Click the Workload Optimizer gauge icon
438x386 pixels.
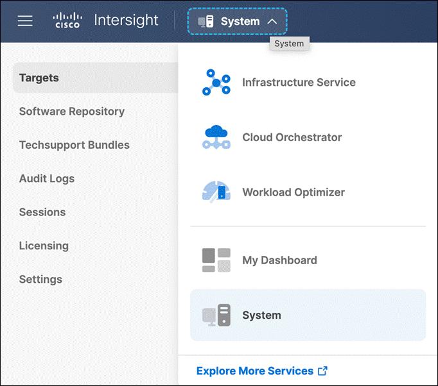216,192
